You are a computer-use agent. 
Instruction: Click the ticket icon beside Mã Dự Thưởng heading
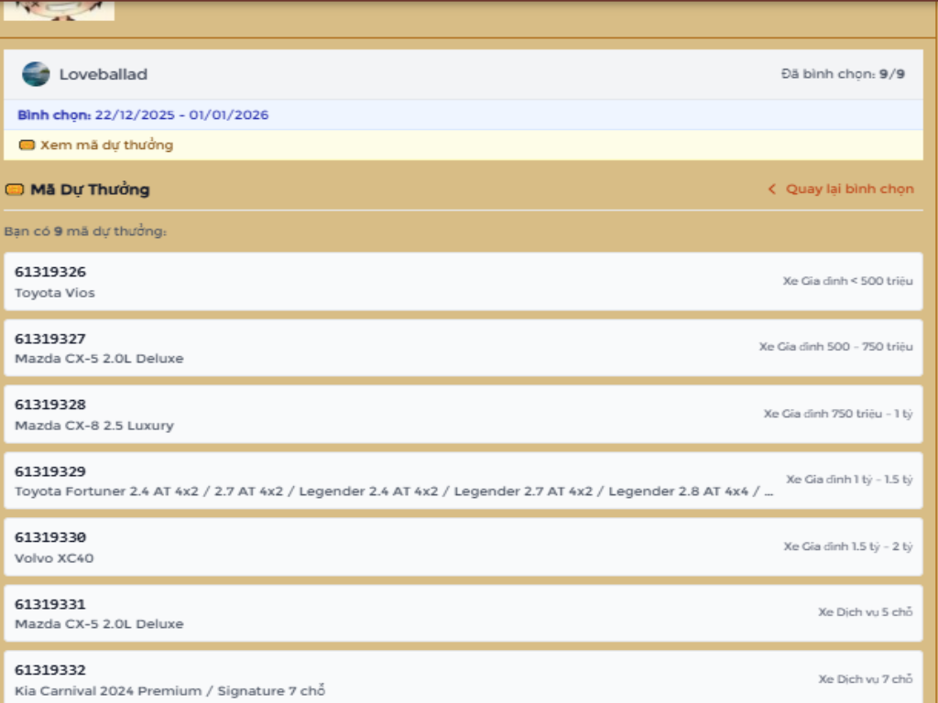click(14, 189)
